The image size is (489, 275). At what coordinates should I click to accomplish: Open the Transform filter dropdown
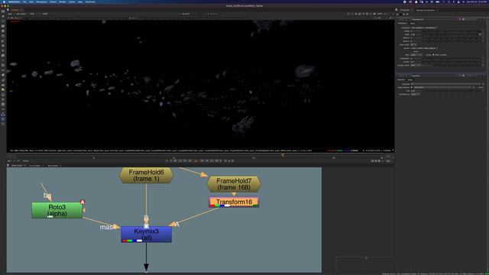click(416, 55)
